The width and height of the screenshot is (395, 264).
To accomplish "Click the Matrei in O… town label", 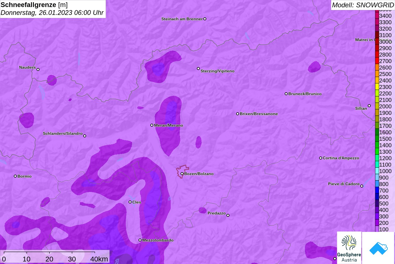I will [x=365, y=40].
